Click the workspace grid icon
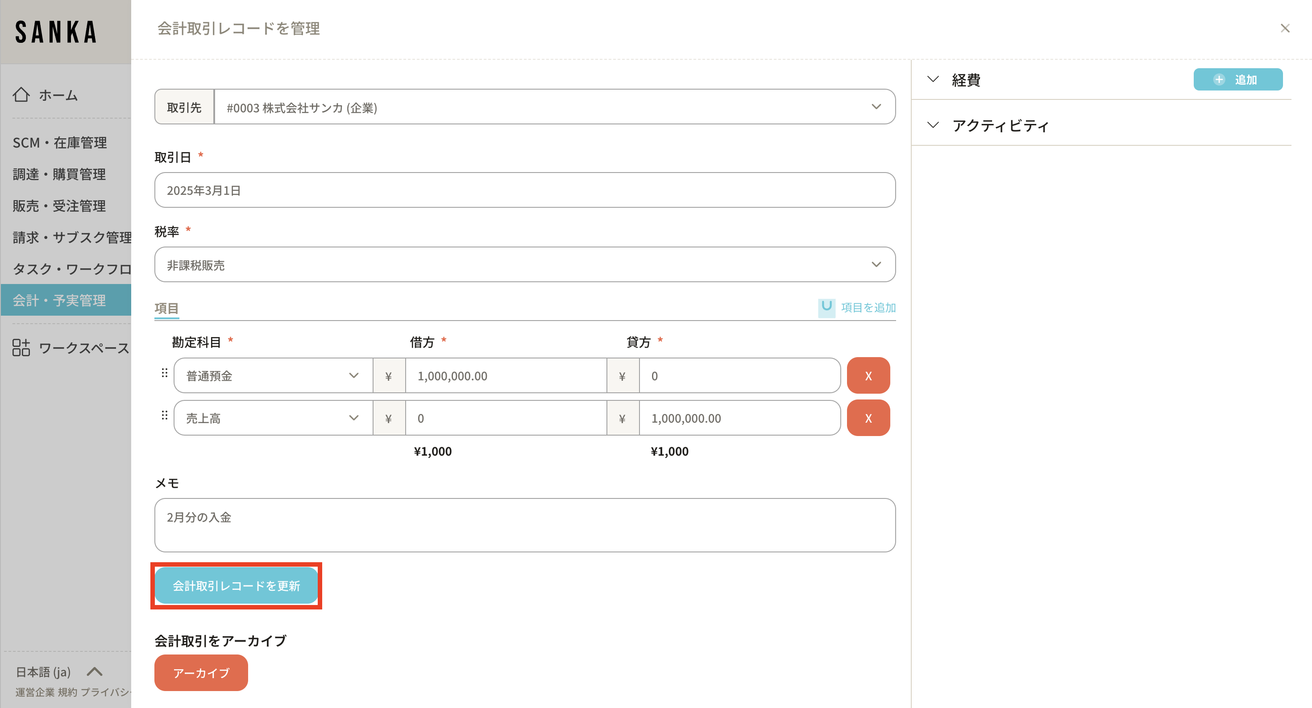The height and width of the screenshot is (708, 1312). (x=21, y=348)
